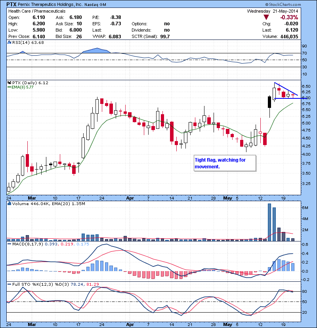Click the volume bars icon beside Volume label
Screen dimensions: 317x328
[x=9, y=204]
